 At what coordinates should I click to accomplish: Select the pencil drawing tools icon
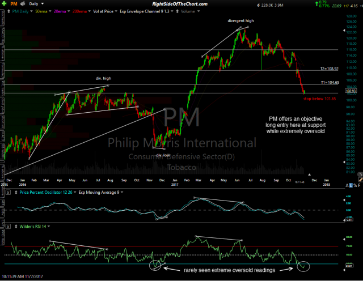pos(361,179)
